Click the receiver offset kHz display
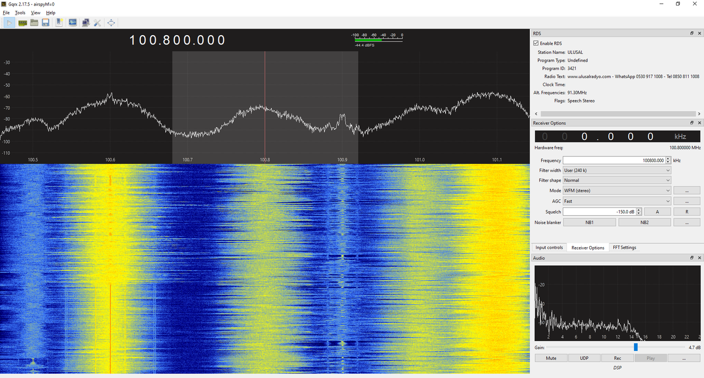Image resolution: width=704 pixels, height=378 pixels. pos(617,136)
